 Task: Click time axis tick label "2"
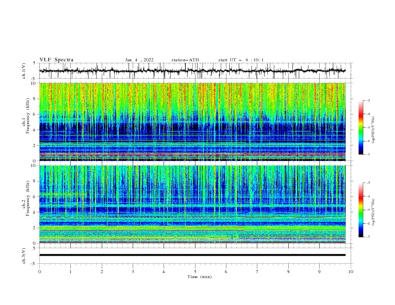coord(102,272)
